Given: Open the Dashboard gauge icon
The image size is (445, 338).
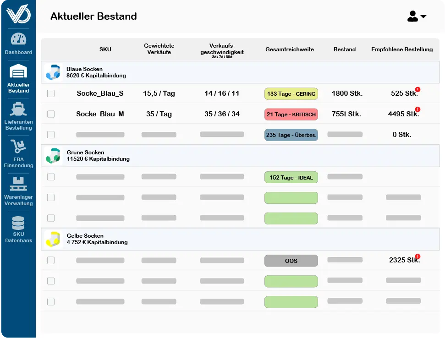Looking at the screenshot, I should (18, 39).
